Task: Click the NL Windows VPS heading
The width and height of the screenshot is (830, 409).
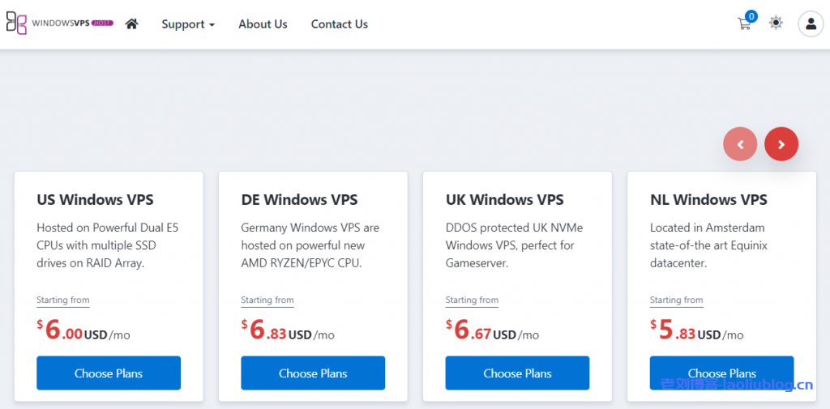Action: (708, 199)
